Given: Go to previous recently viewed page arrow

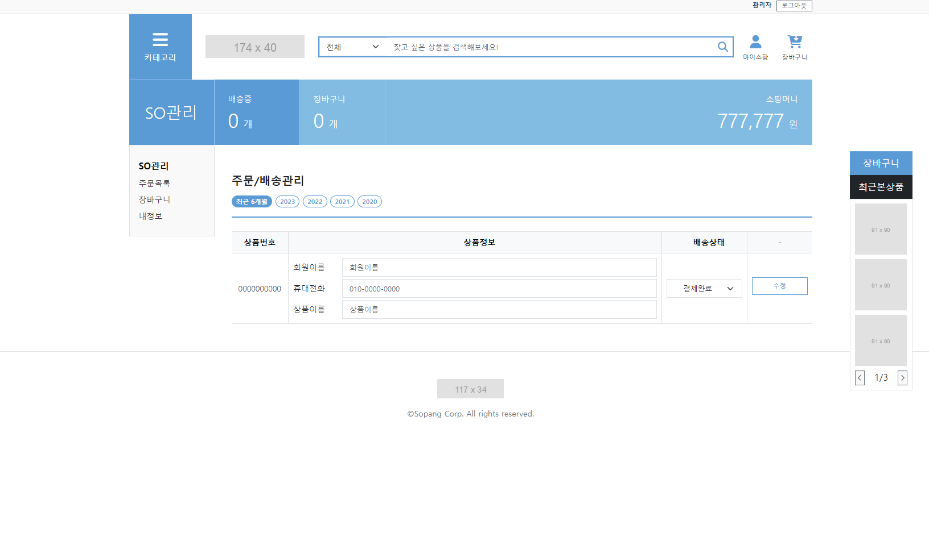Looking at the screenshot, I should click(860, 378).
